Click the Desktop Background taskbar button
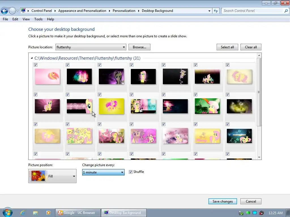 123,213
